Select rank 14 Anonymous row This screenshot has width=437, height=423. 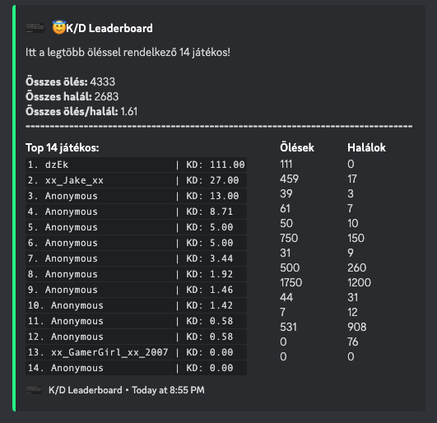tap(136, 368)
